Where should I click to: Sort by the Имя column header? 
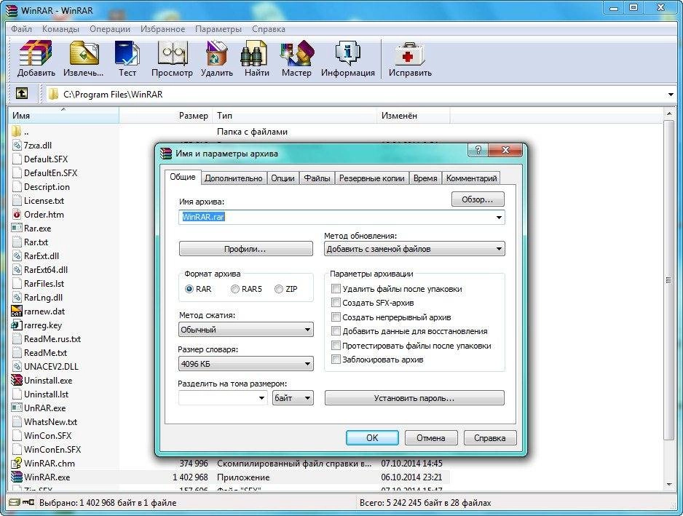pos(63,116)
